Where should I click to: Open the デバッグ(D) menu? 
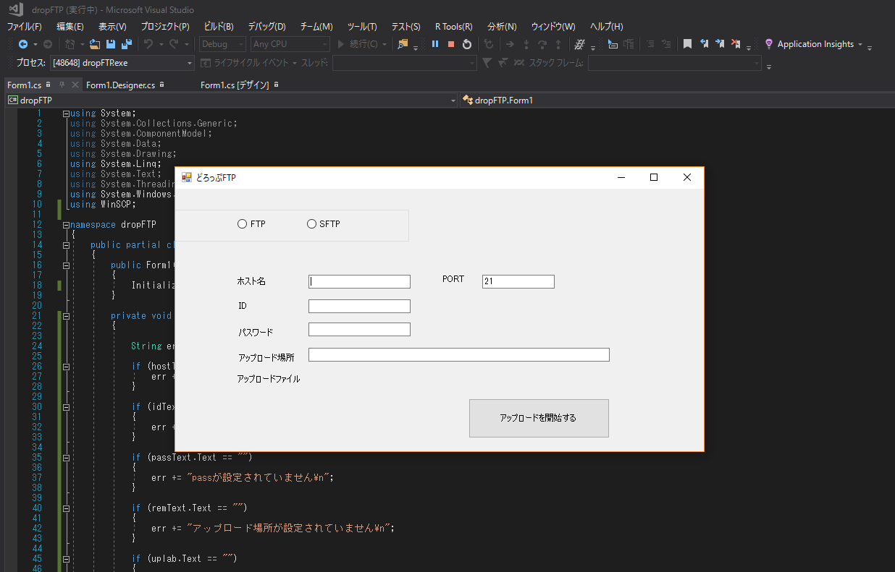(x=266, y=27)
